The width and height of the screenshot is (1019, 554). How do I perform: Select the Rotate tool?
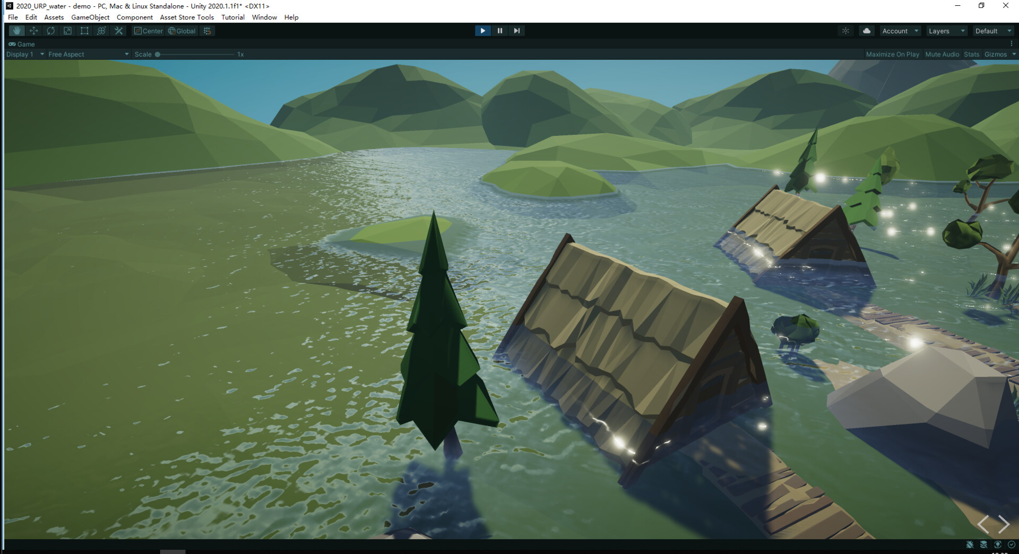tap(50, 30)
